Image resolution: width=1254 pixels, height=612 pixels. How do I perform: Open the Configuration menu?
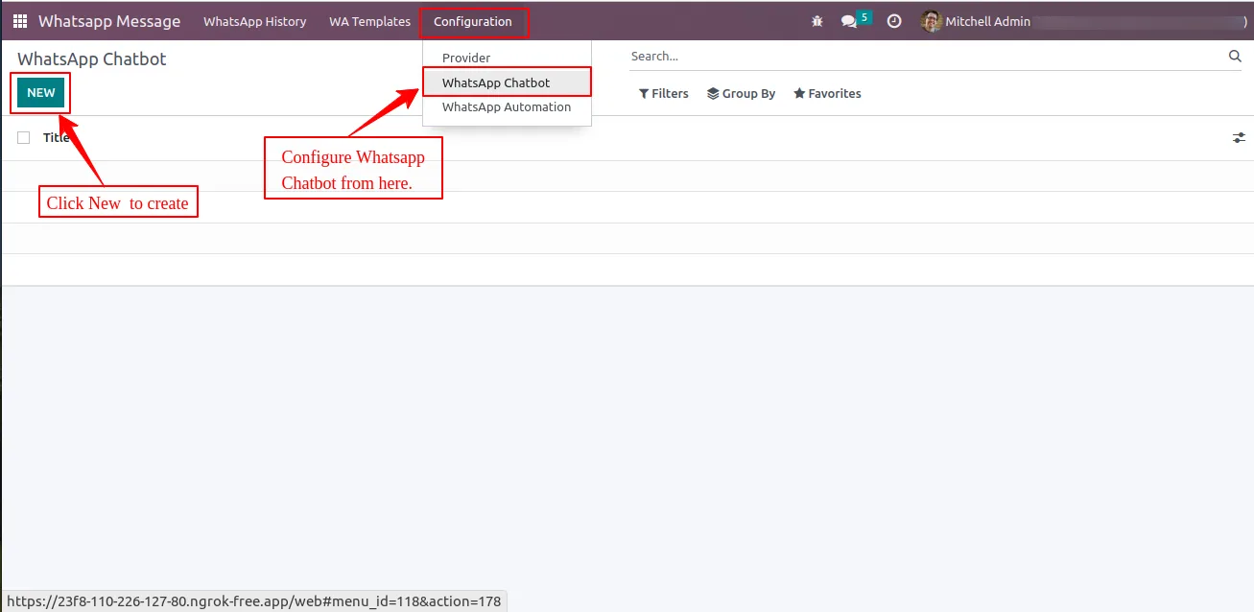(x=473, y=21)
